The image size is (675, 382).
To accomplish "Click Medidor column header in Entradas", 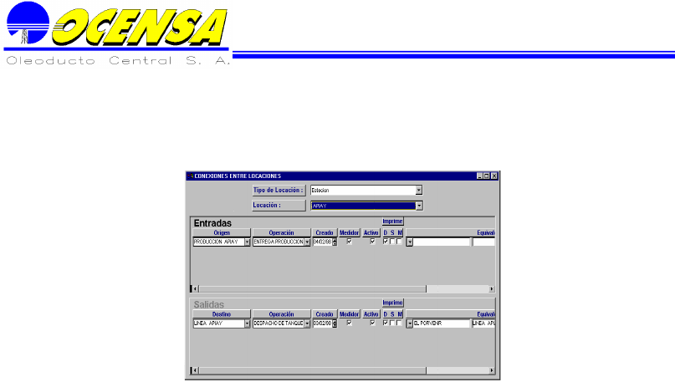I will pos(349,232).
